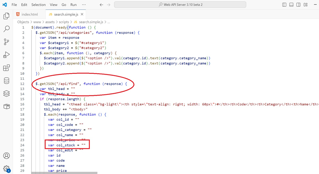Expand the breadcrumb ellipsis symbol
The image size is (319, 174).
109,22
